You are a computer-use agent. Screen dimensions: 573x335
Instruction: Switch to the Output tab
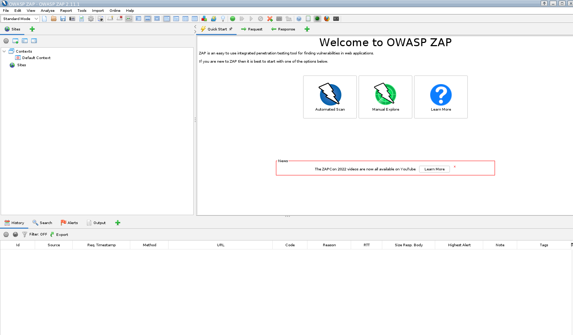(x=96, y=223)
